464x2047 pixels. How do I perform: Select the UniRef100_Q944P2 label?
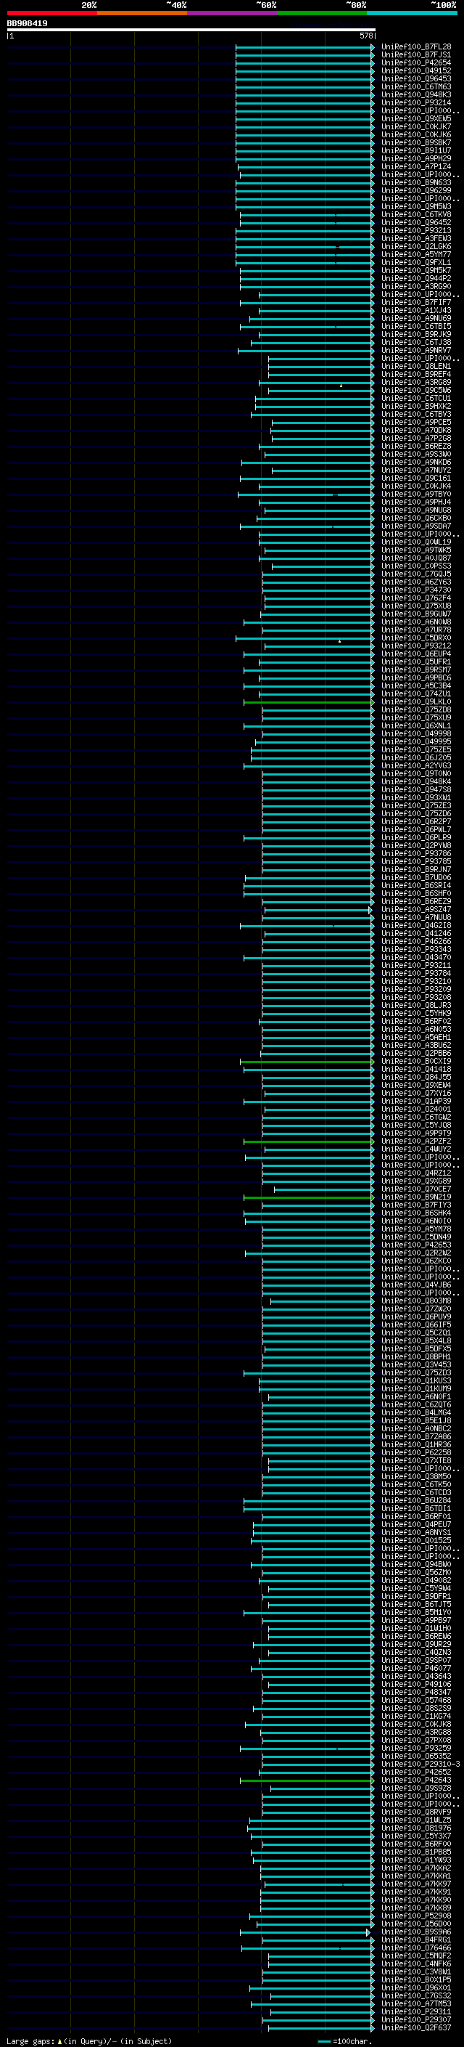pyautogui.click(x=416, y=279)
